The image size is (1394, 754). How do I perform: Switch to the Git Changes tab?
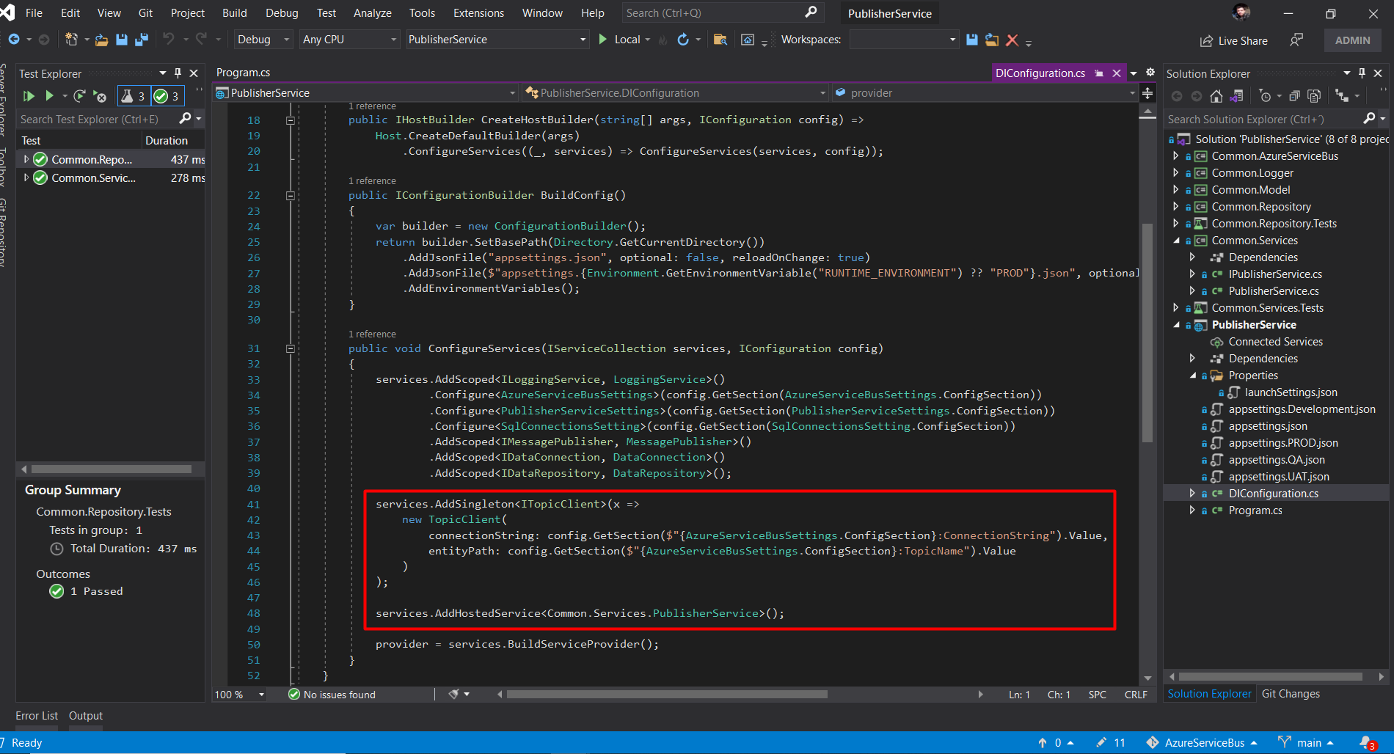coord(1291,693)
